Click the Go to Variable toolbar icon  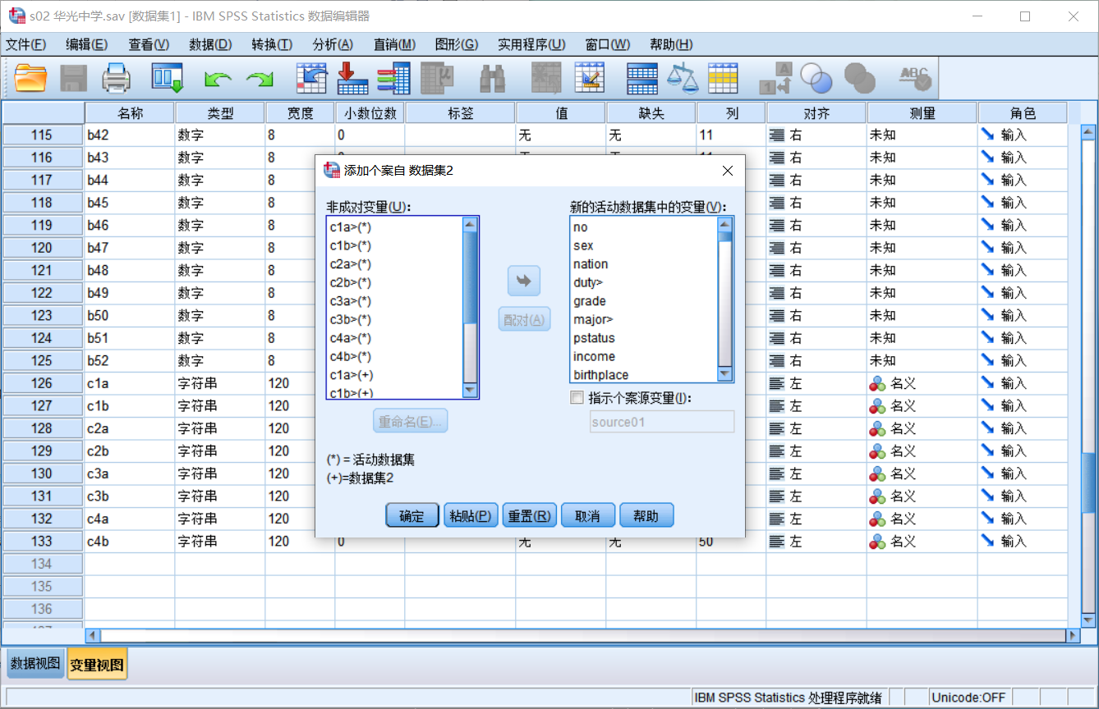(352, 78)
